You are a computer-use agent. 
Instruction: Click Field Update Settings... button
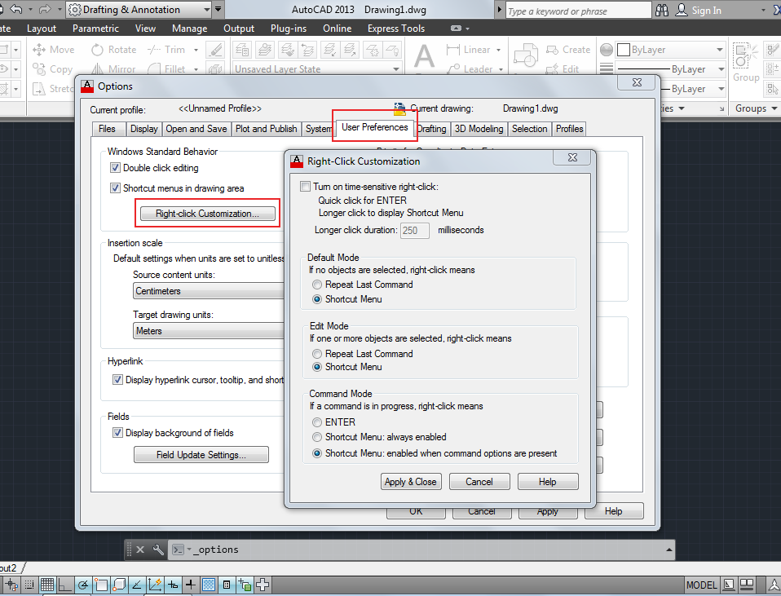pos(201,454)
